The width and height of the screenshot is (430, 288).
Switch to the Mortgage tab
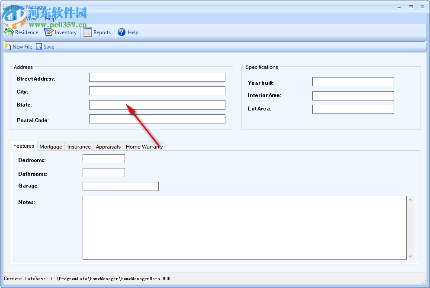click(51, 146)
